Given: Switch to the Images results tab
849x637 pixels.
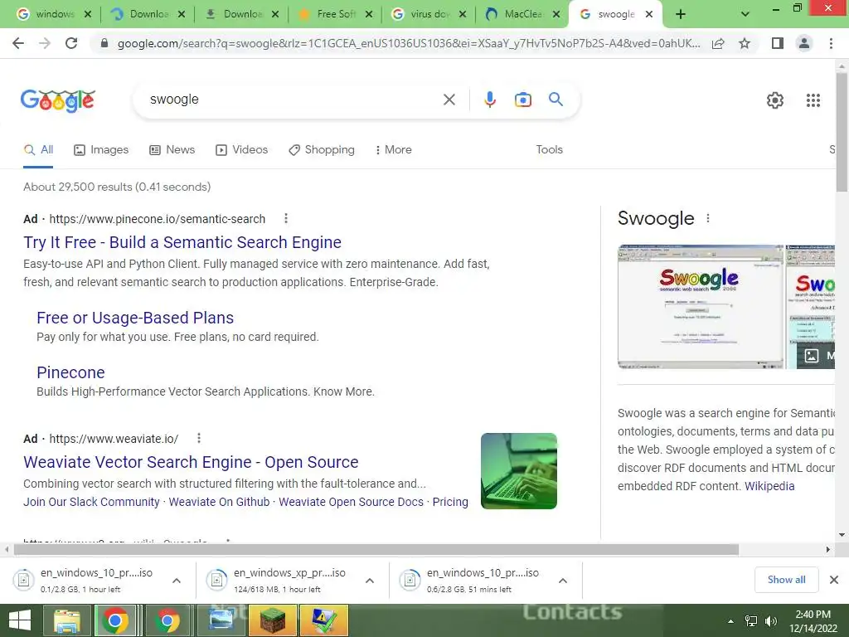Looking at the screenshot, I should click(101, 150).
